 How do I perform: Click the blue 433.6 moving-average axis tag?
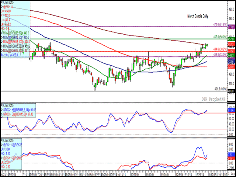231,62
